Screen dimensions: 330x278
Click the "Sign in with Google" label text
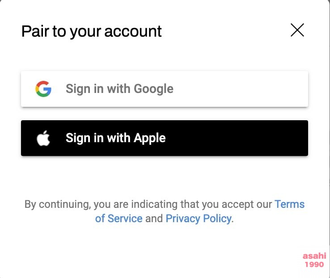(119, 89)
